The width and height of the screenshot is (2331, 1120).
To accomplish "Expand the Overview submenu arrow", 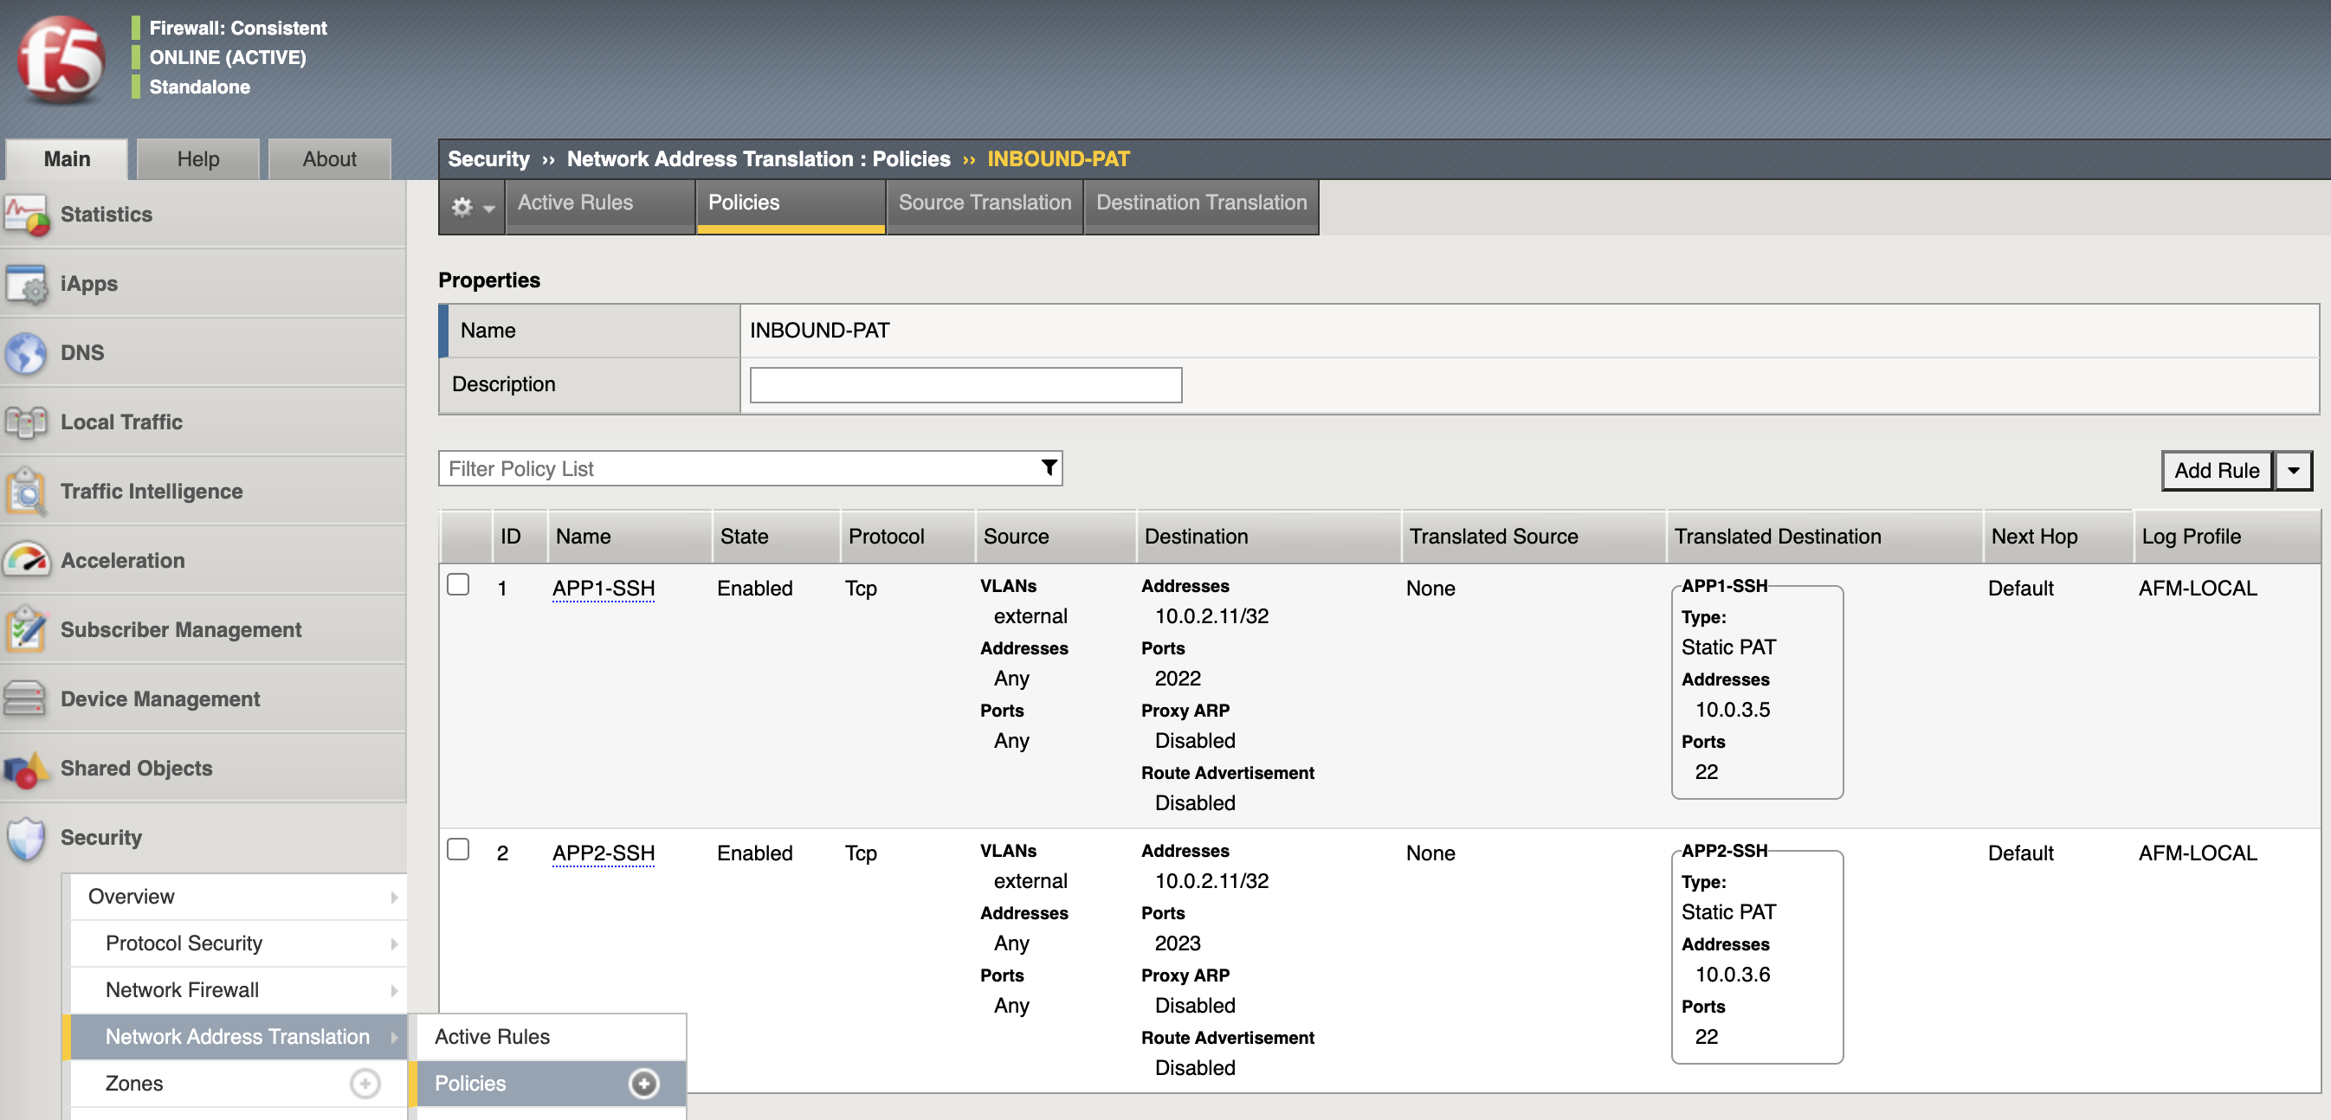I will pyautogui.click(x=395, y=898).
